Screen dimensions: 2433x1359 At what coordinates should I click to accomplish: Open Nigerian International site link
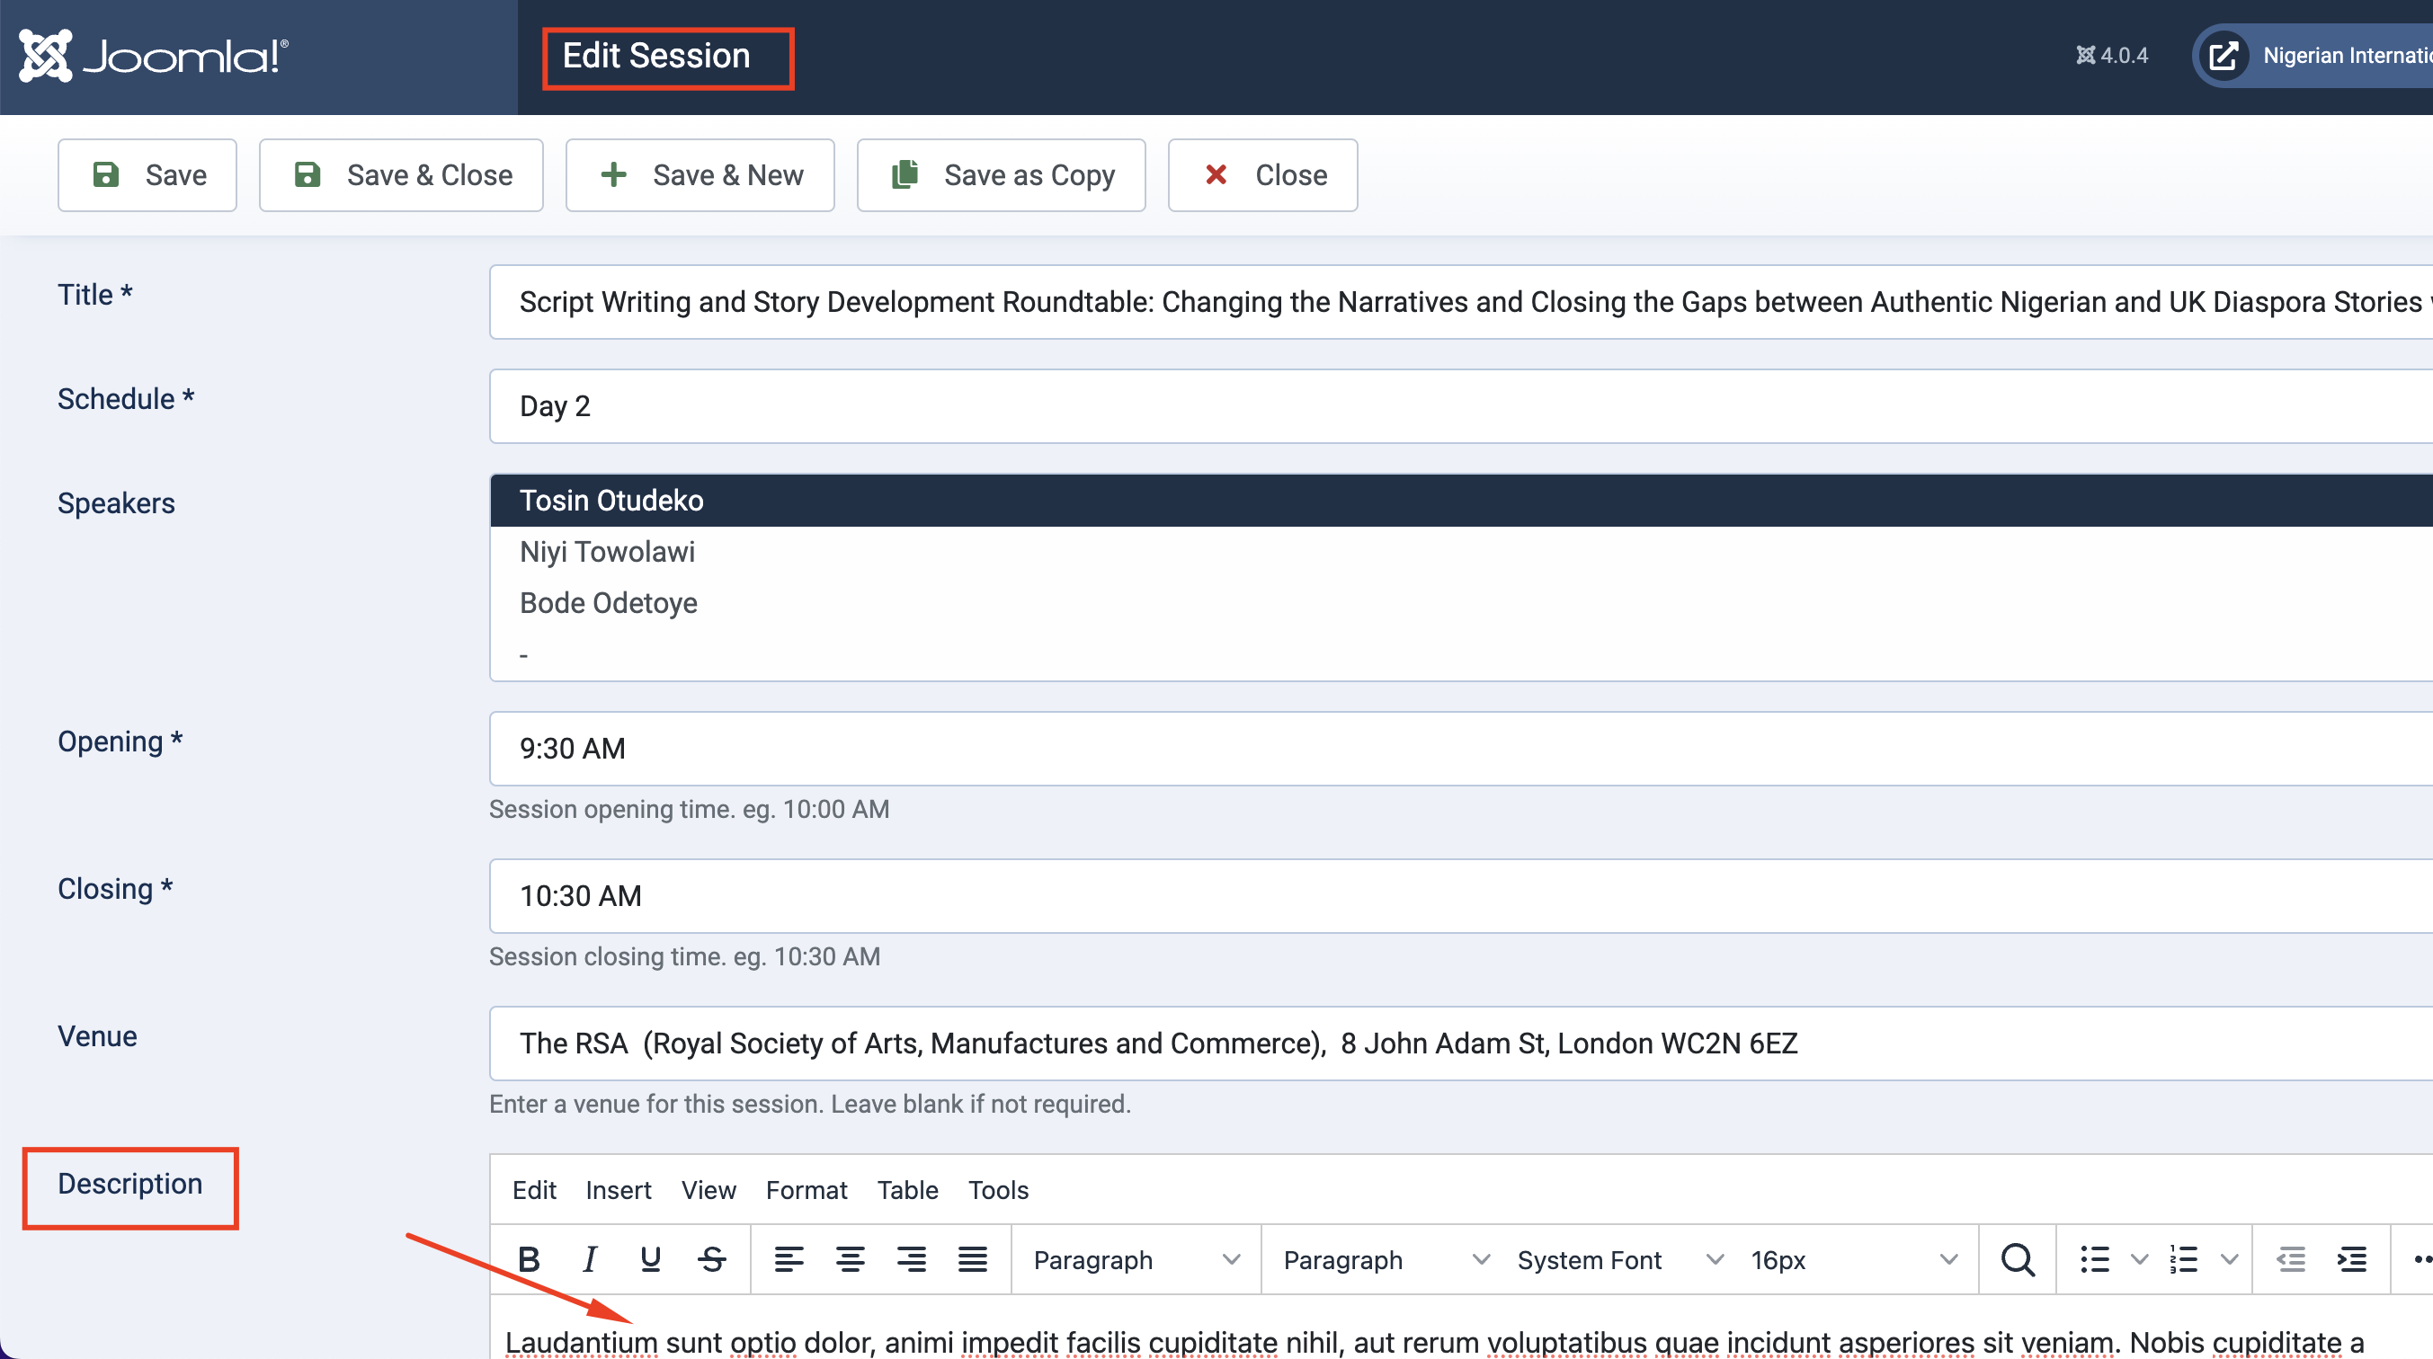pos(2314,56)
